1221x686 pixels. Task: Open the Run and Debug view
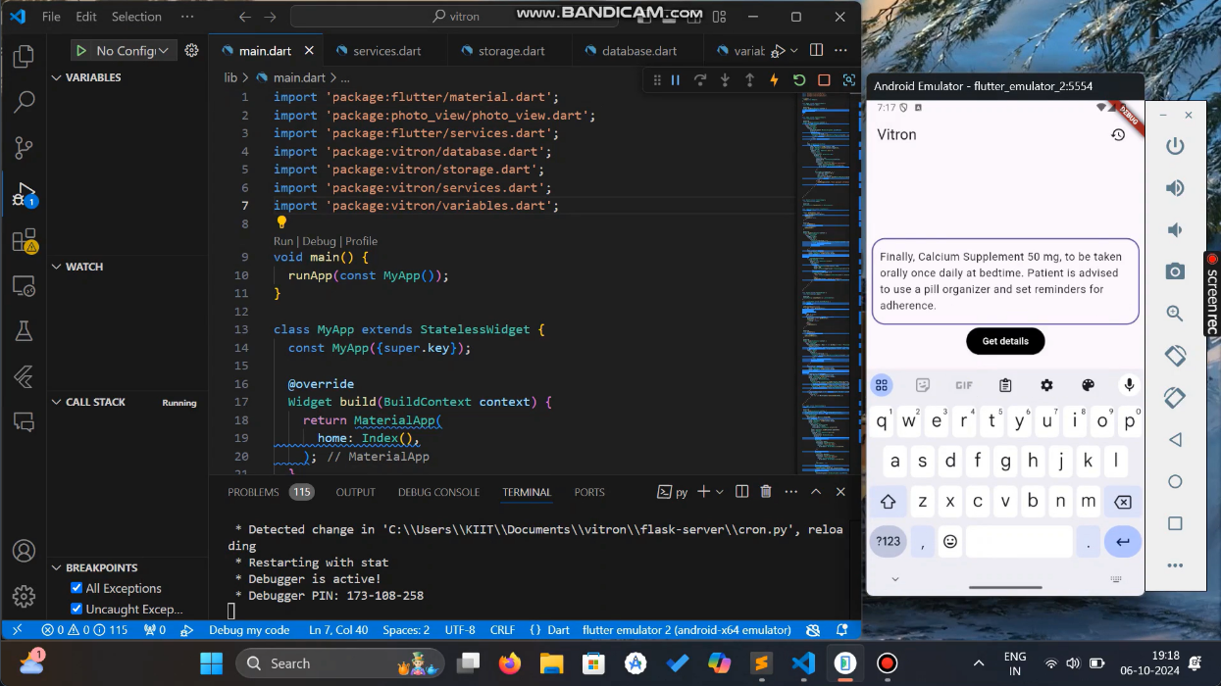[x=24, y=194]
